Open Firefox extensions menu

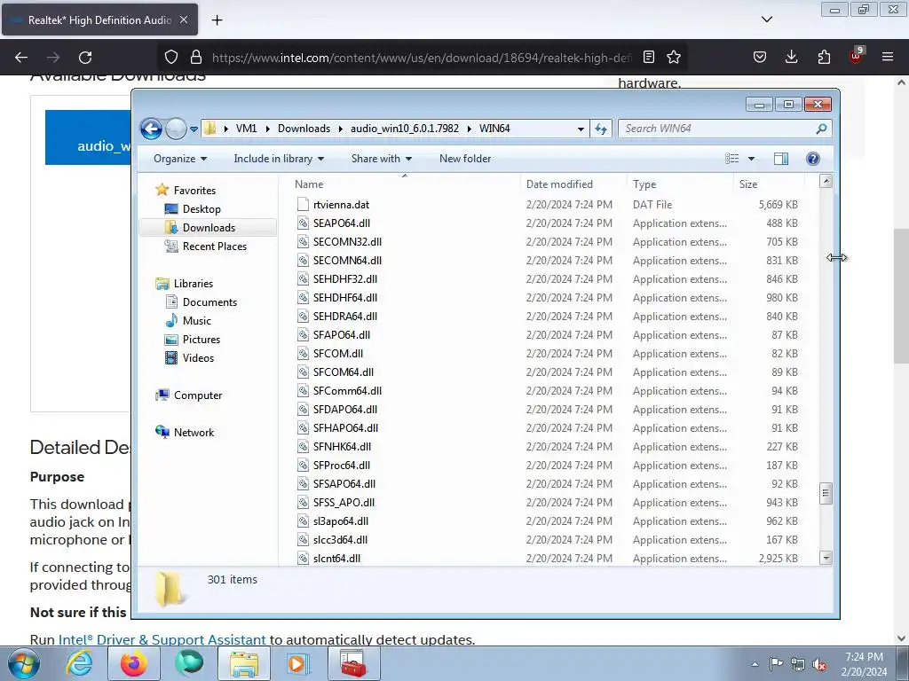point(824,57)
